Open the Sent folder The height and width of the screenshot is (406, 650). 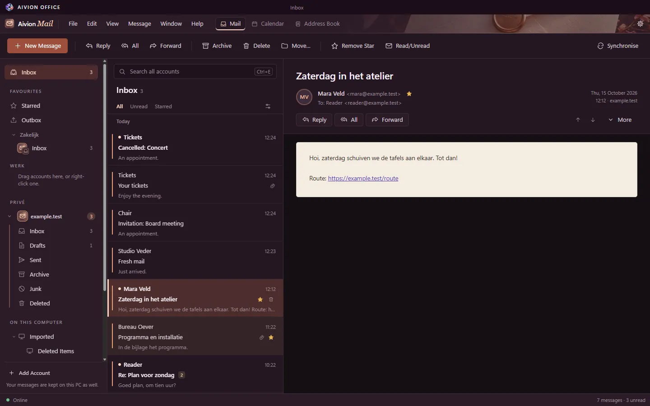coord(55,260)
